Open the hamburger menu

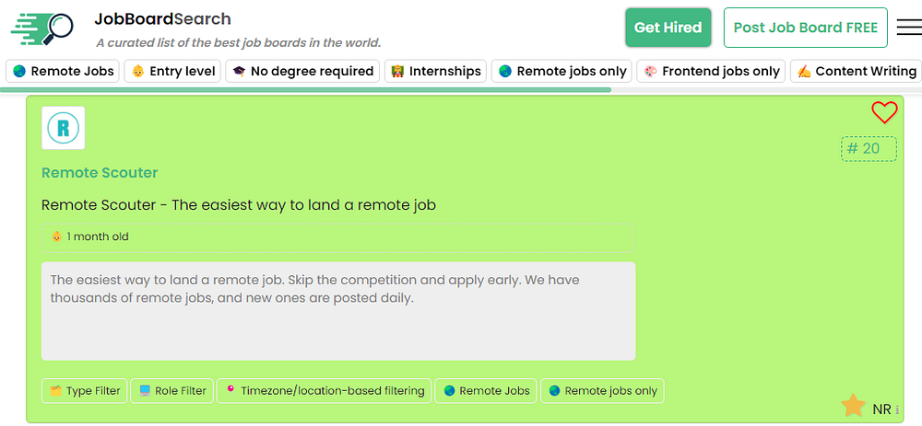point(908,28)
